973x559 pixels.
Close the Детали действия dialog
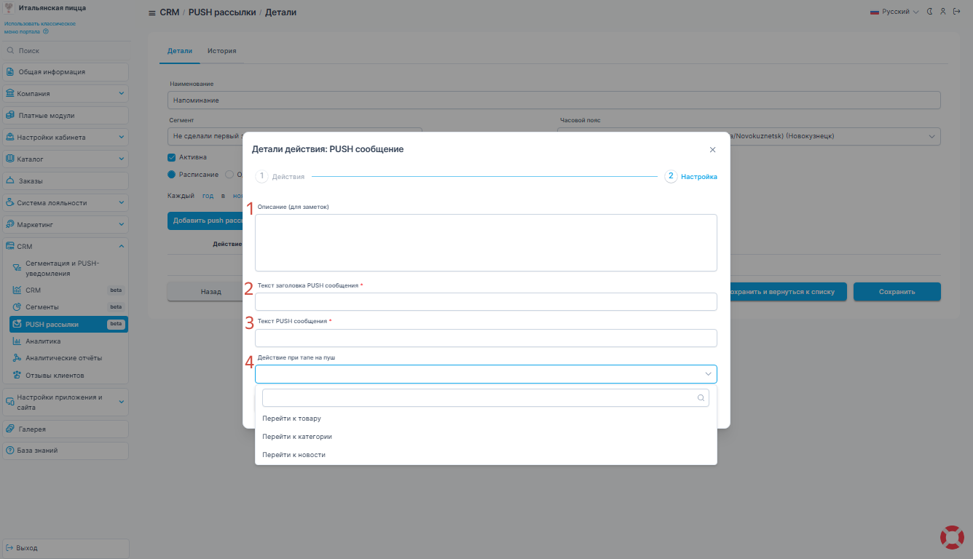pyautogui.click(x=712, y=150)
